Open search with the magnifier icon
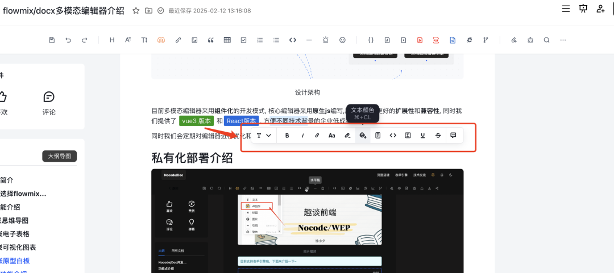The height and width of the screenshot is (273, 614). click(547, 40)
